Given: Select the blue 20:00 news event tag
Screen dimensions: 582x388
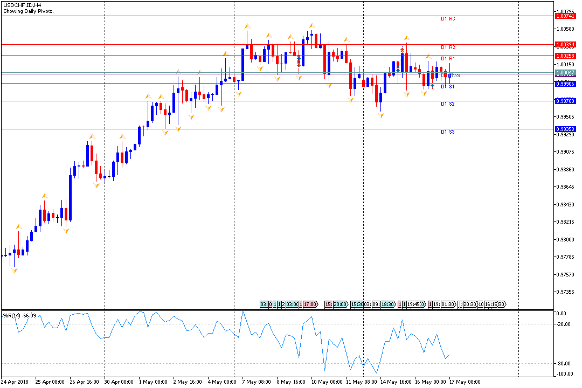Looking at the screenshot, I should 339,304.
